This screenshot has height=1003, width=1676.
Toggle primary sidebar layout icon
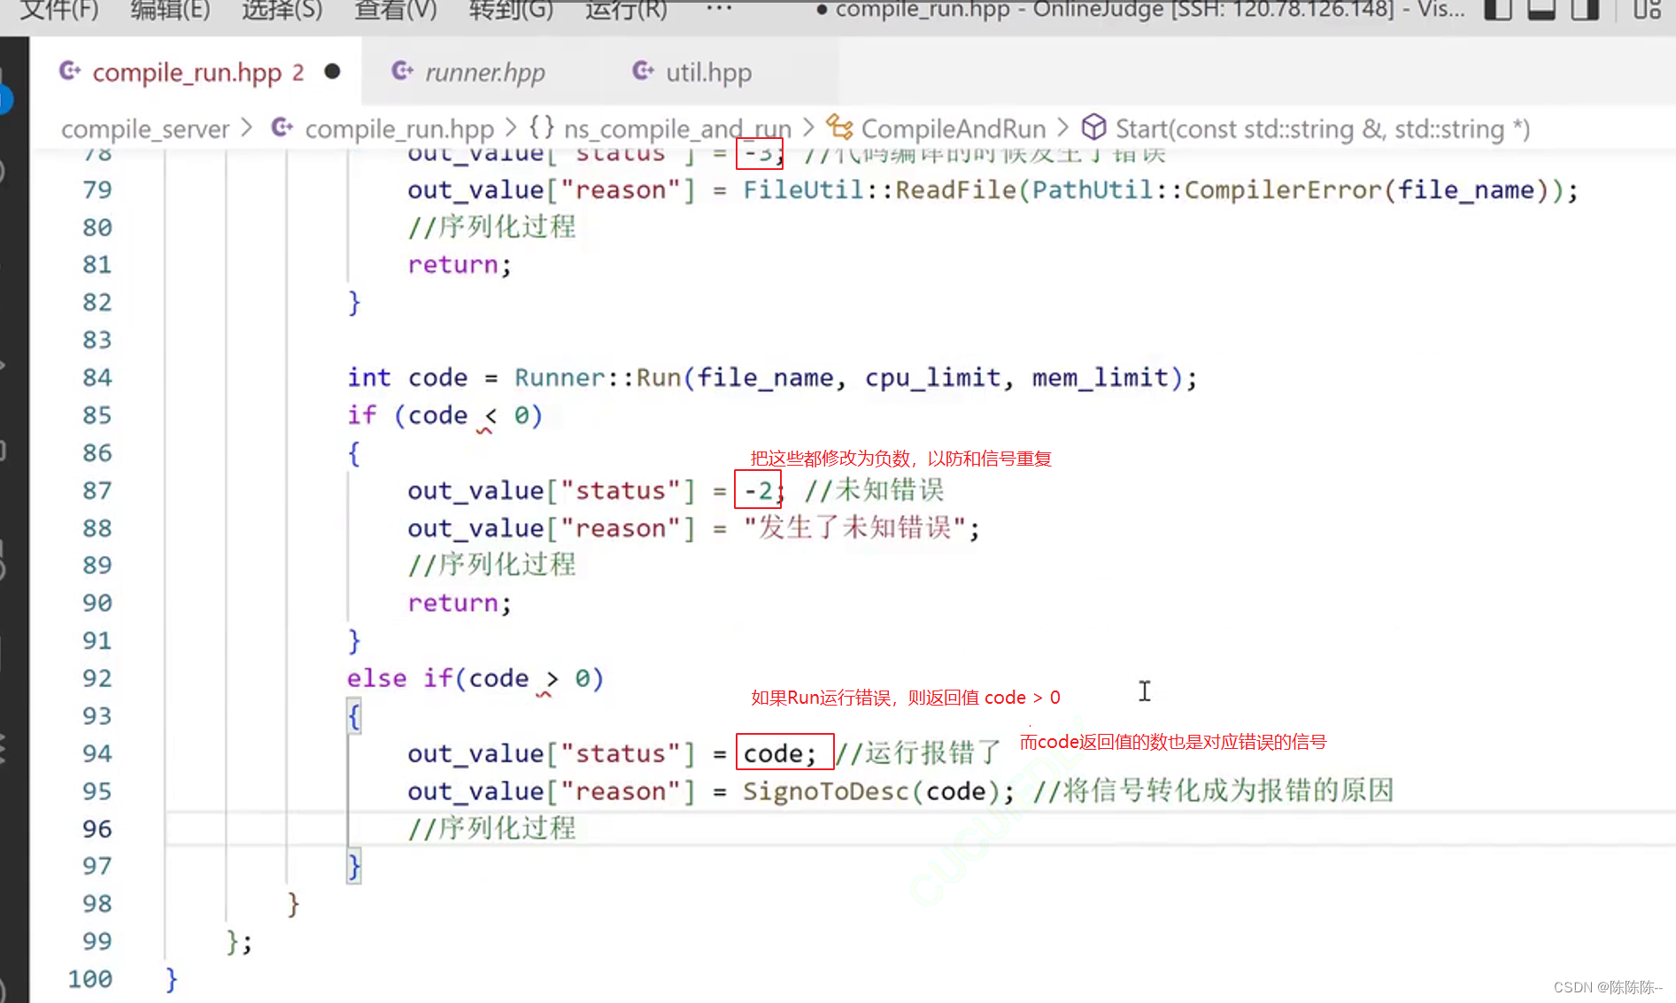point(1497,10)
